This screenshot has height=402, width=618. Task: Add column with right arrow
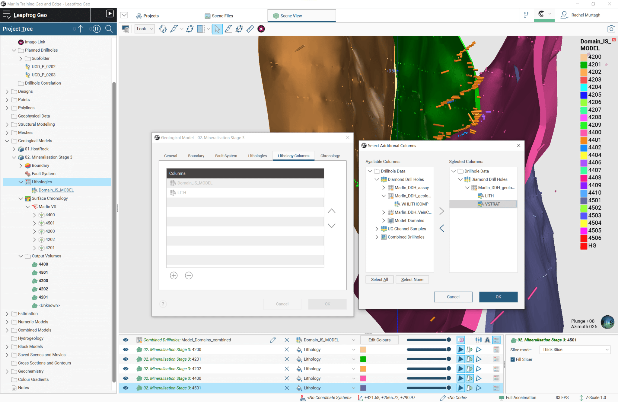[x=442, y=211]
